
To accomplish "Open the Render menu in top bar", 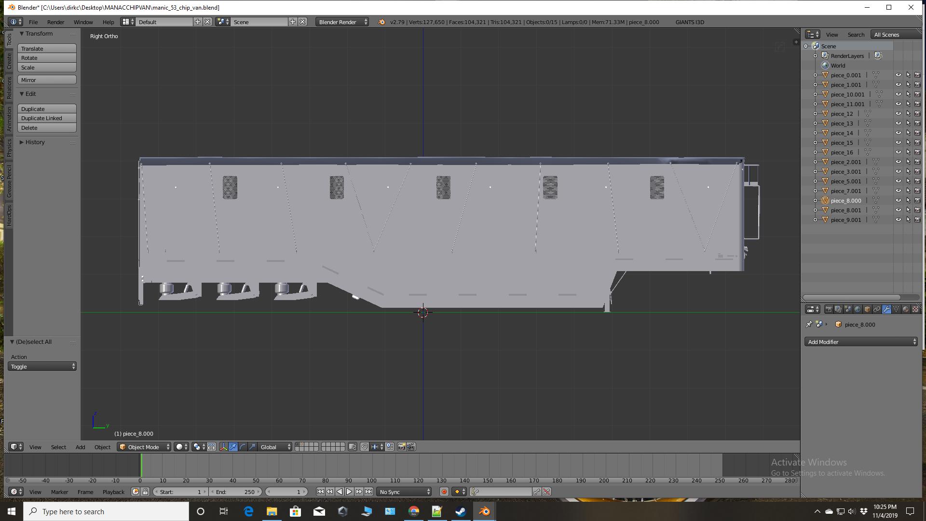I will click(x=55, y=22).
